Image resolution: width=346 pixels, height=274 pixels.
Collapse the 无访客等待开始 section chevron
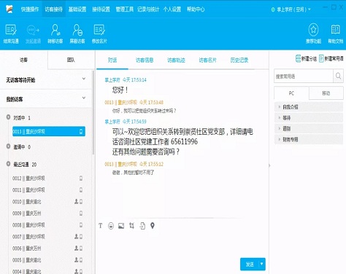point(84,79)
